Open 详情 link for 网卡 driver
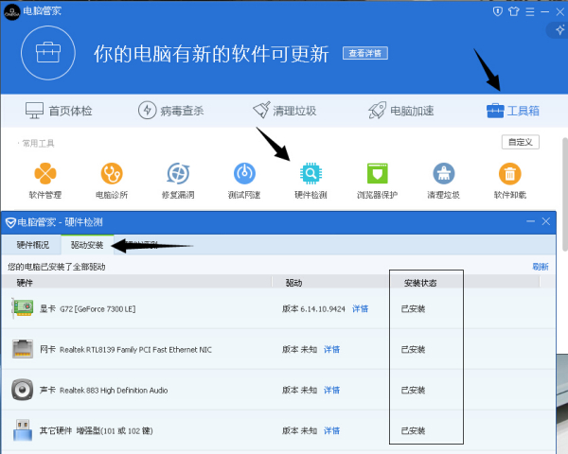568x454 pixels. [331, 349]
